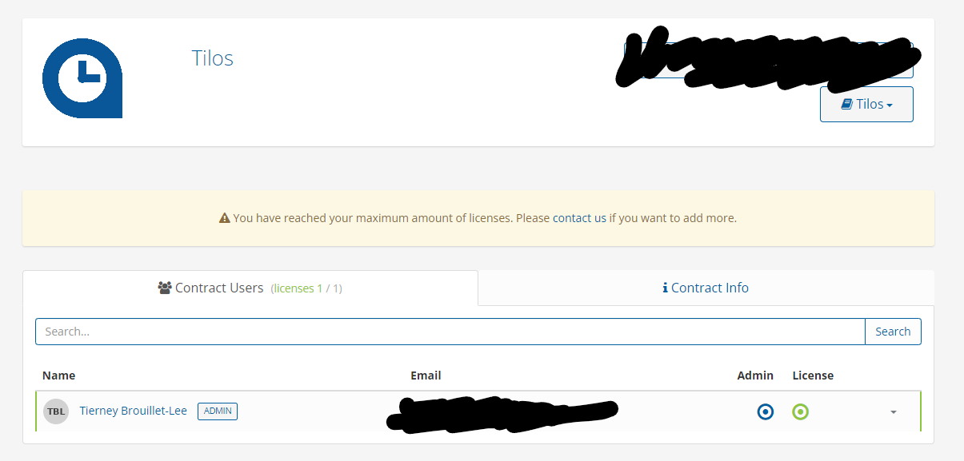Click the ADMIN badge
This screenshot has height=461, width=964.
coord(218,411)
